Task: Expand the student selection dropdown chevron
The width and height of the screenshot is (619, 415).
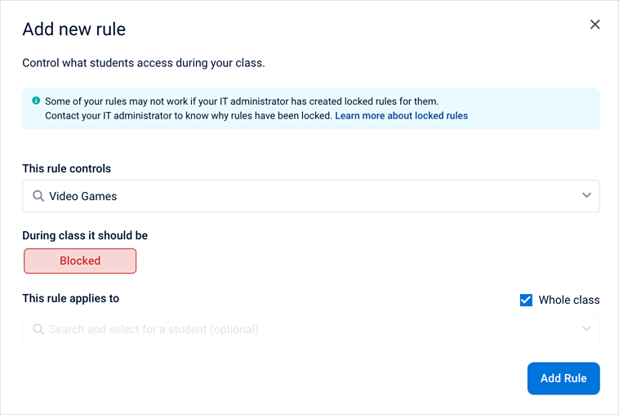Action: click(x=586, y=328)
